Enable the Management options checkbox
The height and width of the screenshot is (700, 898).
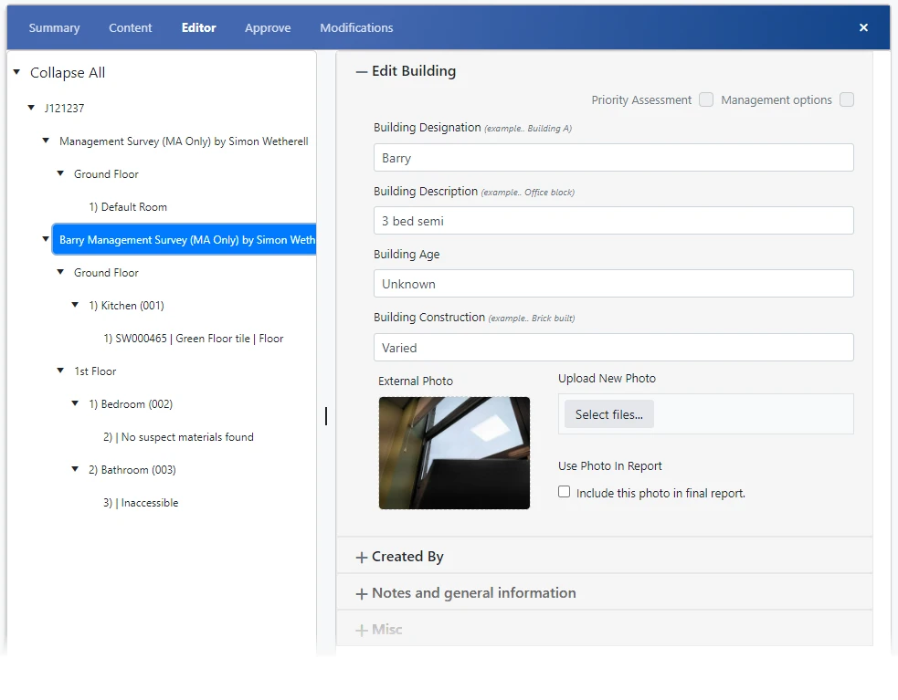[846, 100]
